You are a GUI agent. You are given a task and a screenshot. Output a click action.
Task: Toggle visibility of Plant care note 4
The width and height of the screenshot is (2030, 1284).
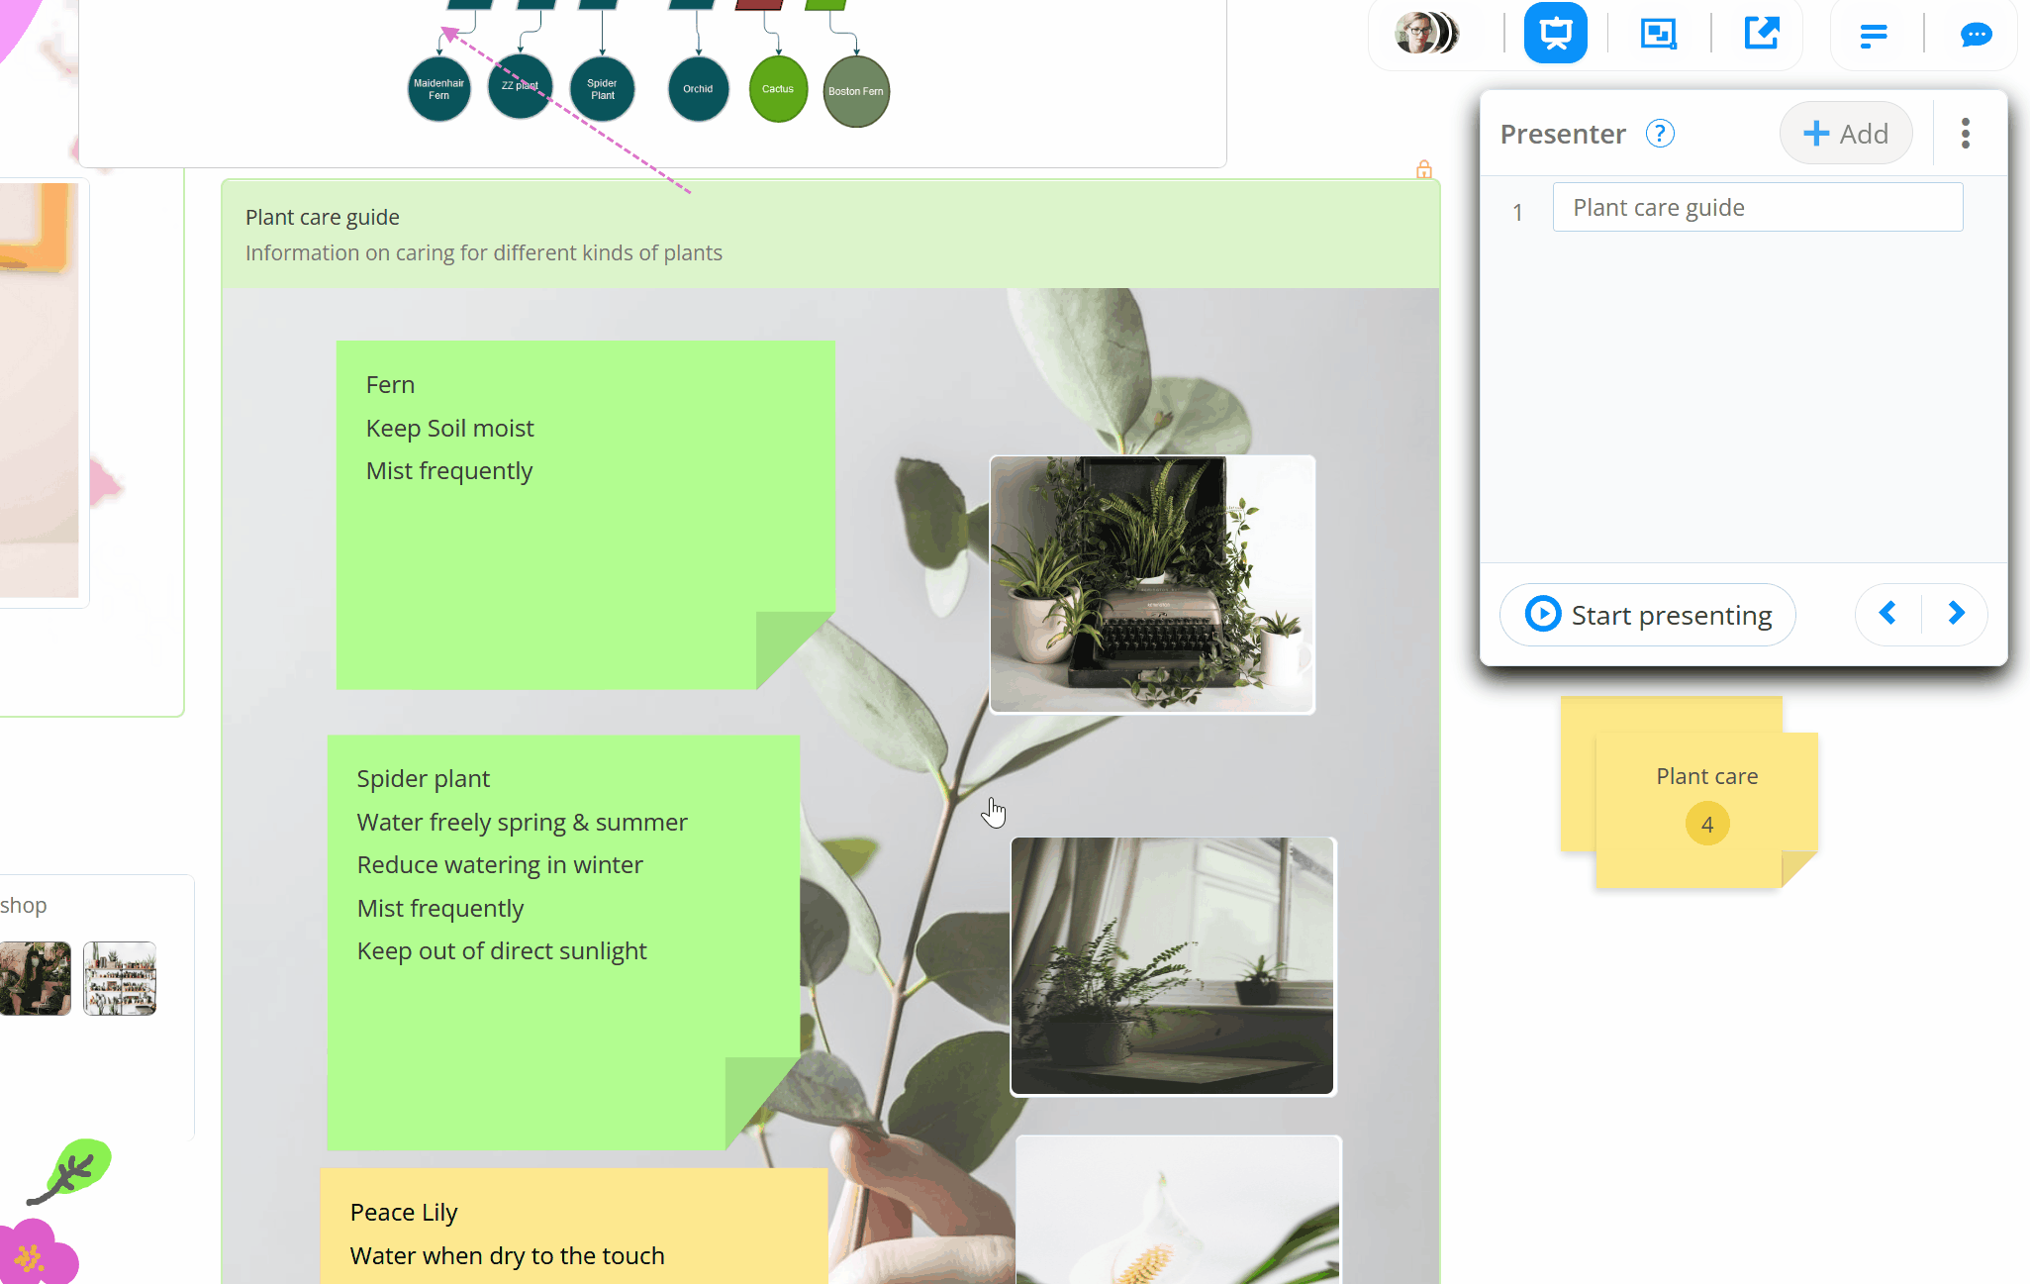point(1704,824)
